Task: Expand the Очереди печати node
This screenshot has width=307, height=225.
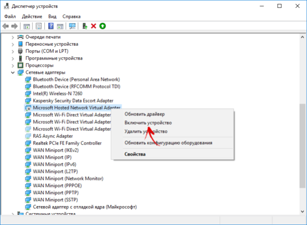Action: pos(13,37)
